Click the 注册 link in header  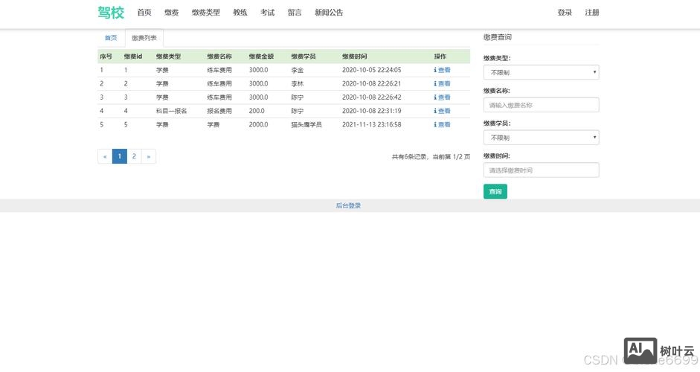click(x=592, y=13)
